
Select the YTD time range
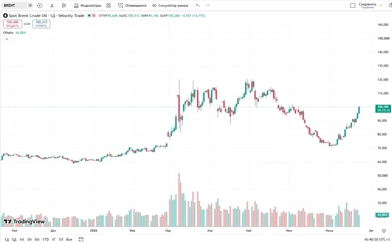pos(46,239)
